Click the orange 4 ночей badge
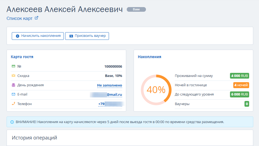Image resolution: width=259 pixels, height=146 pixels. point(241,85)
